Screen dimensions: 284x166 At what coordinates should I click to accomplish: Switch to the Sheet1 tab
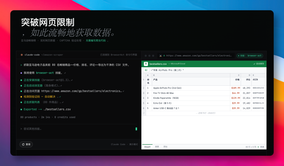(x=147, y=147)
